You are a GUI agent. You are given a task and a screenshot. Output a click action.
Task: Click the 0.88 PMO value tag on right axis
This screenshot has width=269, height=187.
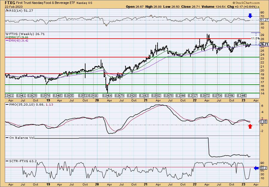point(264,122)
